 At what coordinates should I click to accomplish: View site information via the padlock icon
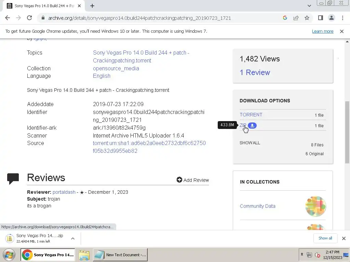[43, 18]
